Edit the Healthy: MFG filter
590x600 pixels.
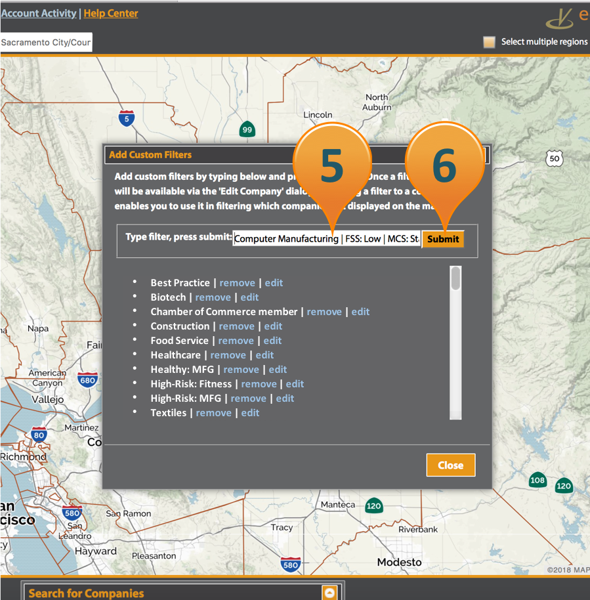click(x=278, y=370)
